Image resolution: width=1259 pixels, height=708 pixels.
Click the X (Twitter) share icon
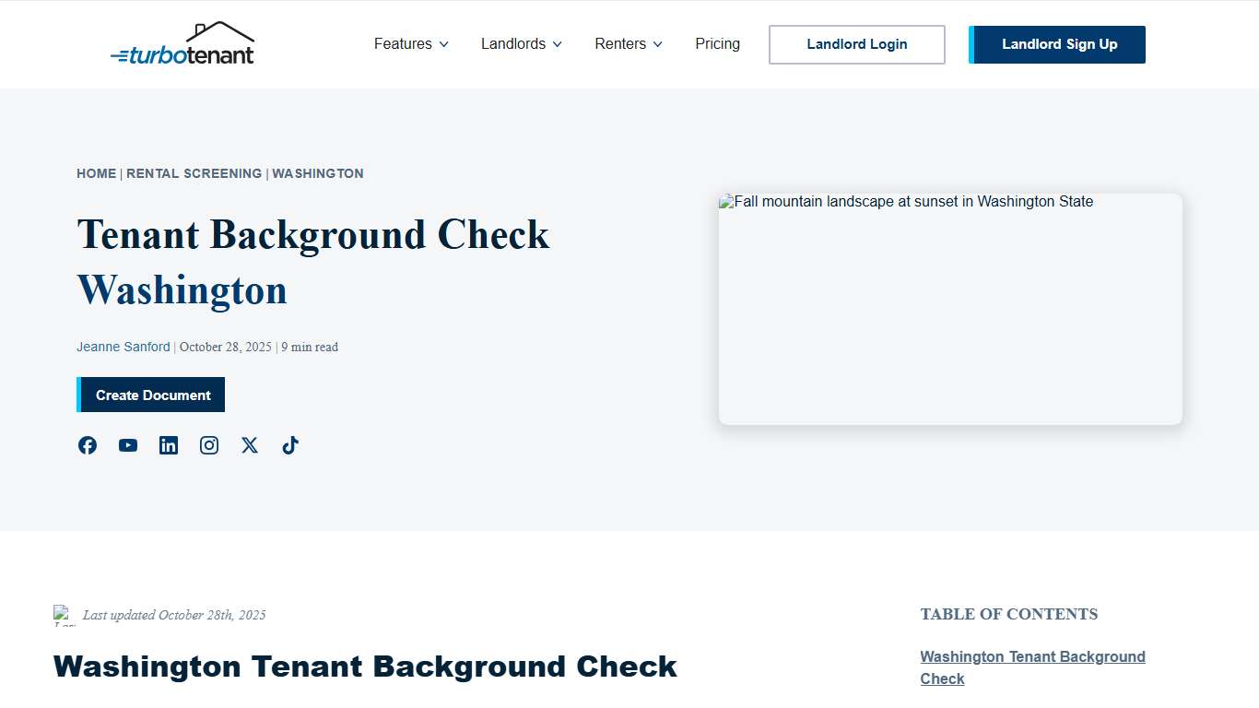click(x=250, y=445)
